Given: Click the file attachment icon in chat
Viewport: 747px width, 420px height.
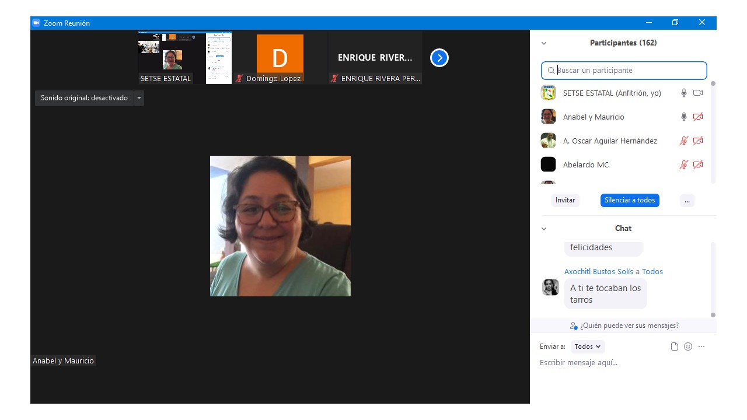Looking at the screenshot, I should point(675,346).
